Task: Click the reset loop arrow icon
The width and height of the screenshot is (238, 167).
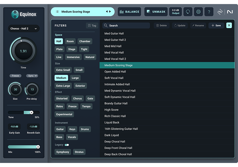Action: (188, 12)
